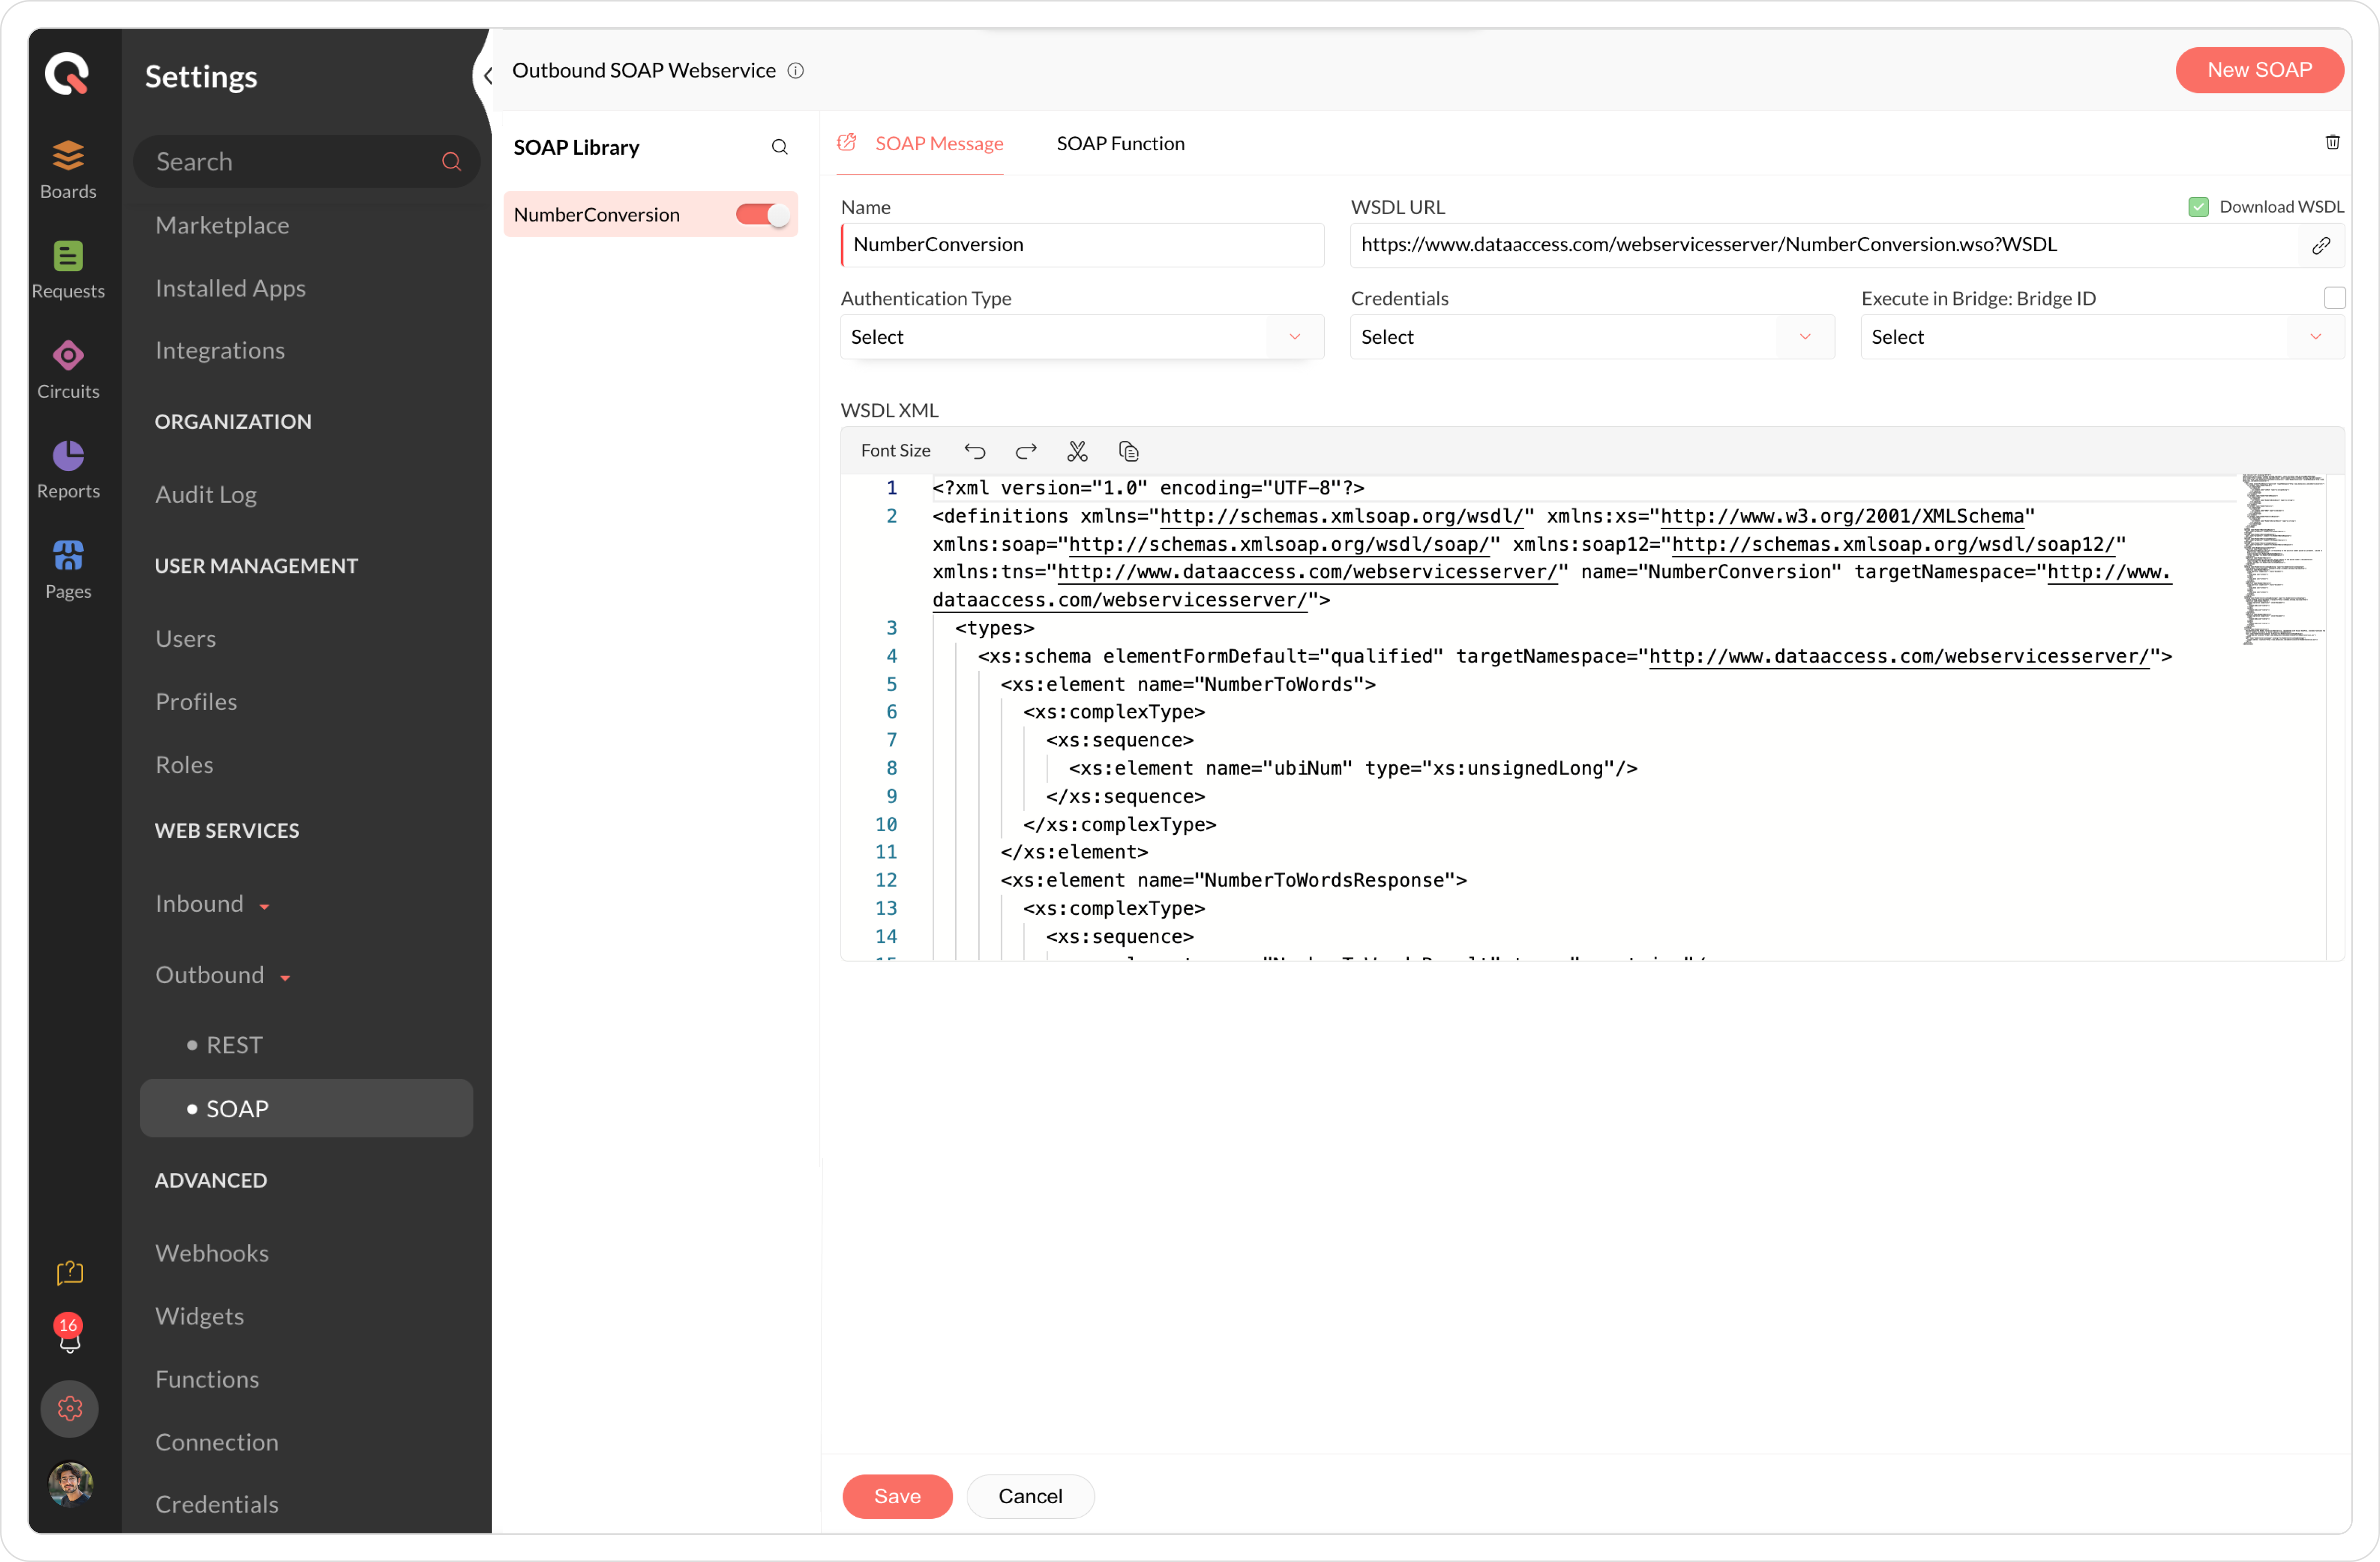
Task: Open the Authentication Type dropdown
Action: pos(1081,337)
